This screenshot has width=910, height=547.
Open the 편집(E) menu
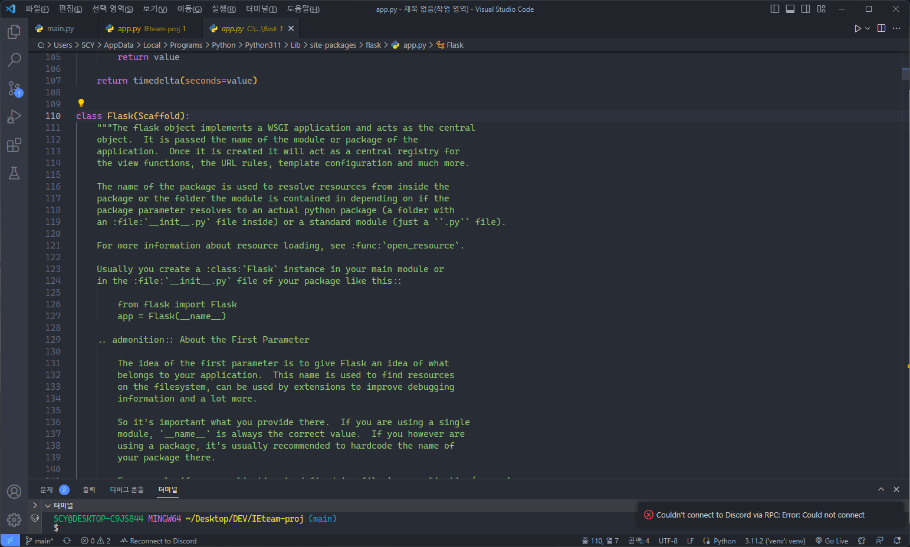pyautogui.click(x=70, y=9)
